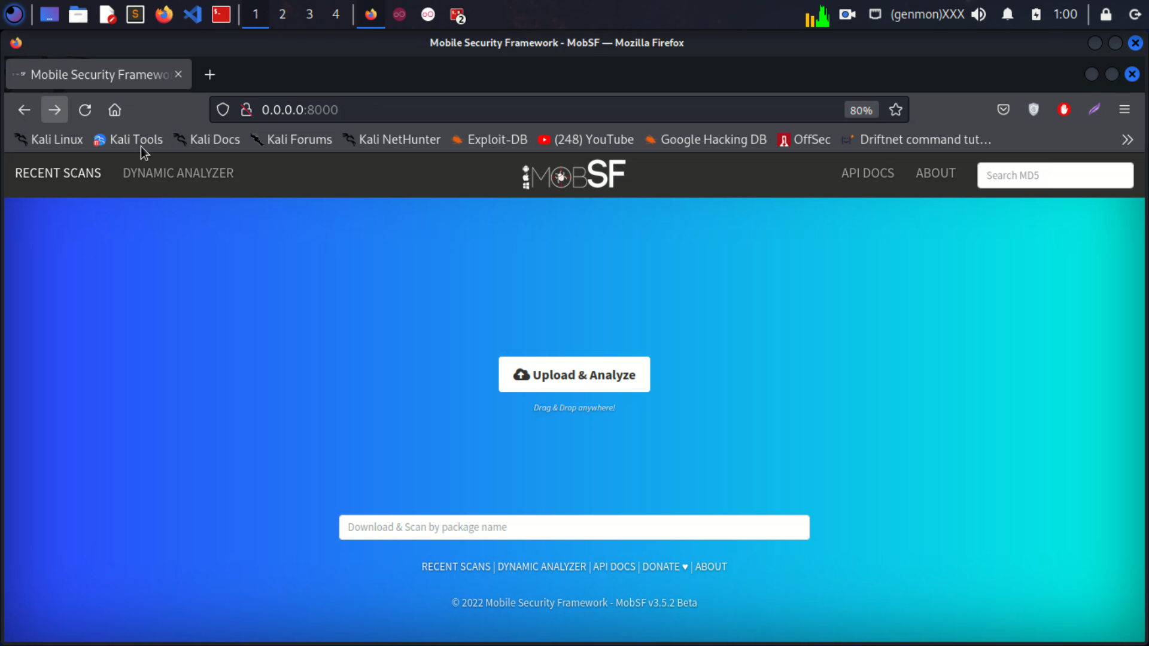Open footer API Docs link
The width and height of the screenshot is (1149, 646).
point(614,566)
